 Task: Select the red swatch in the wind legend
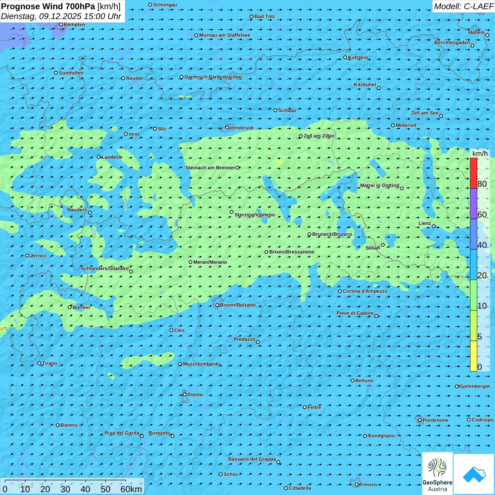click(x=473, y=173)
